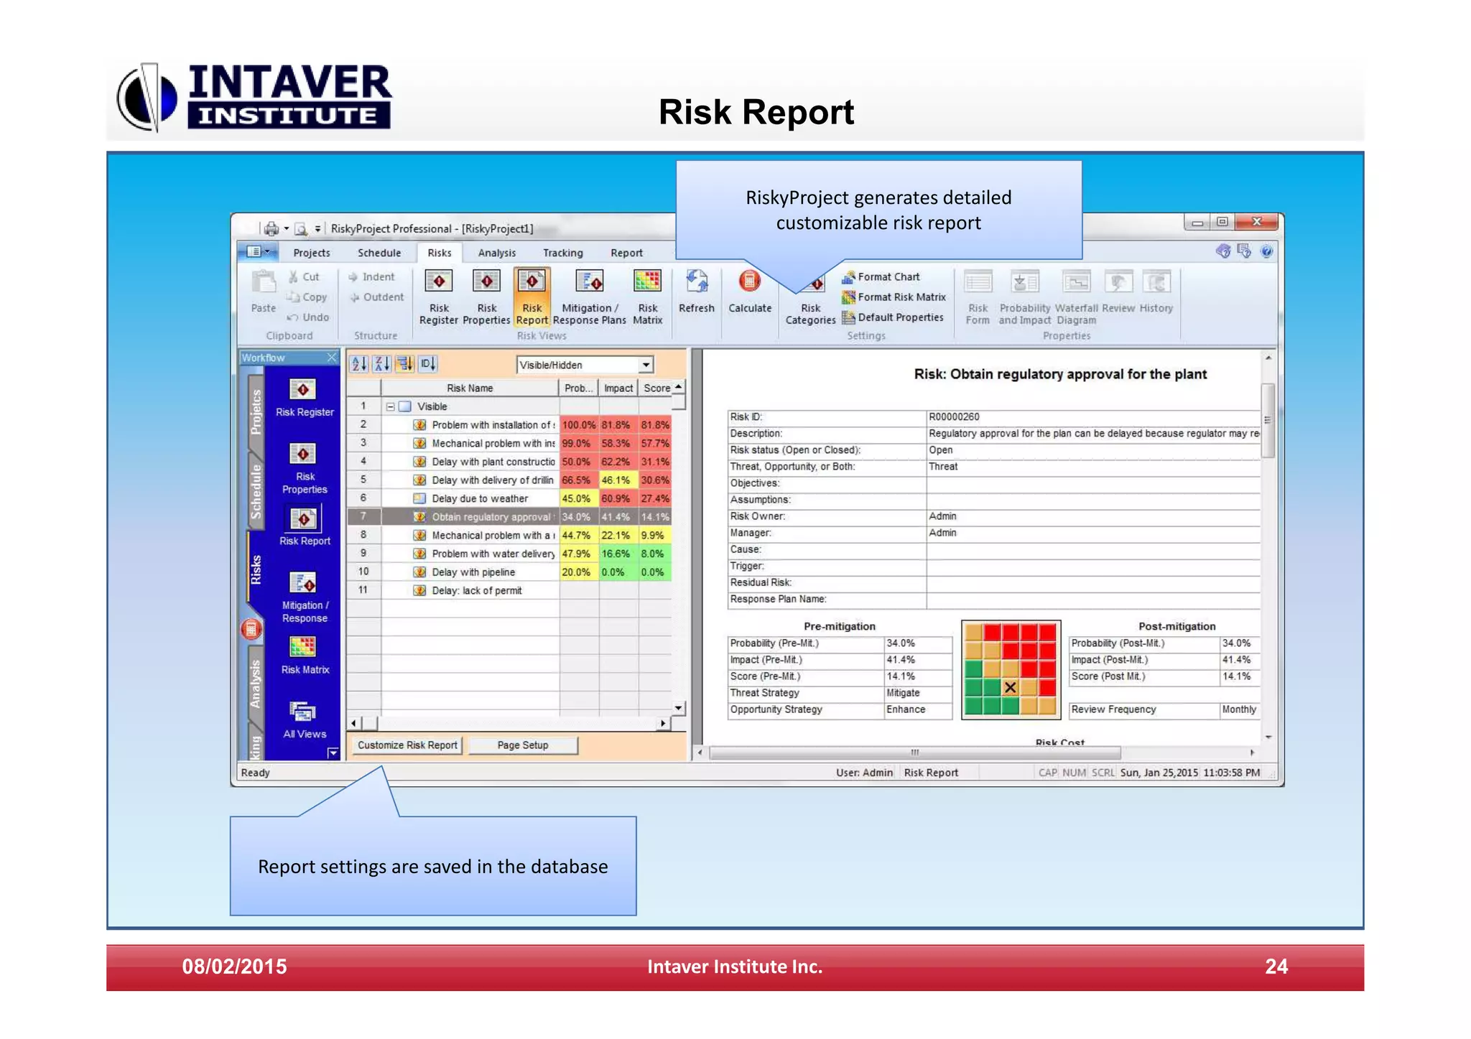Select the Risk Report ribbon button

tap(532, 297)
